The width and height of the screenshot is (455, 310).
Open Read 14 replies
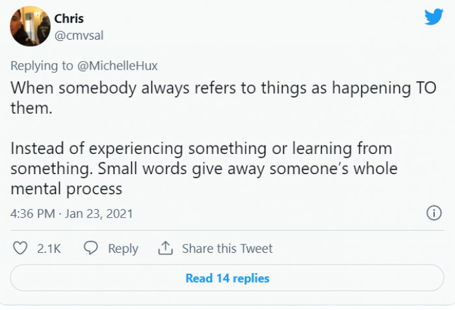[227, 278]
